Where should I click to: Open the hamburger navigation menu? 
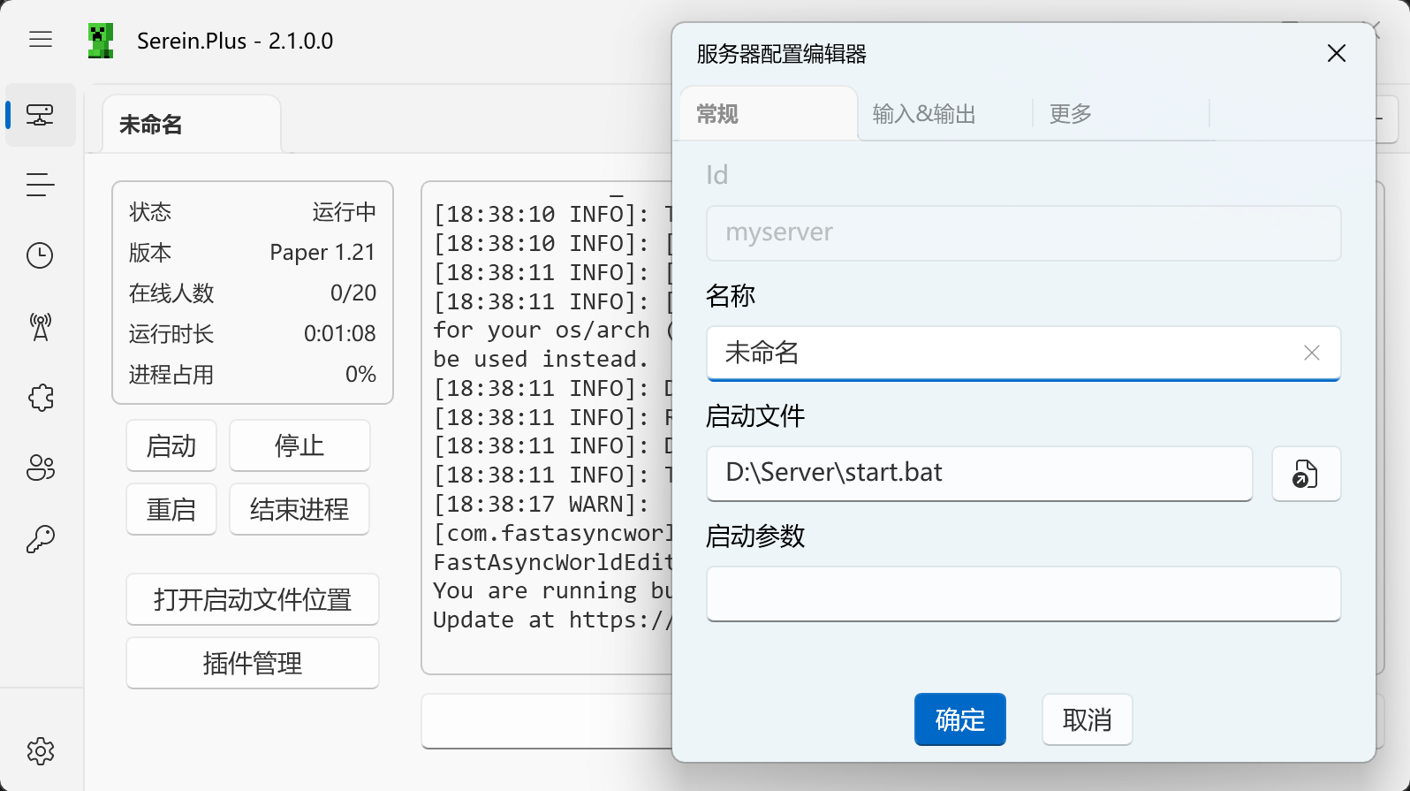41,40
